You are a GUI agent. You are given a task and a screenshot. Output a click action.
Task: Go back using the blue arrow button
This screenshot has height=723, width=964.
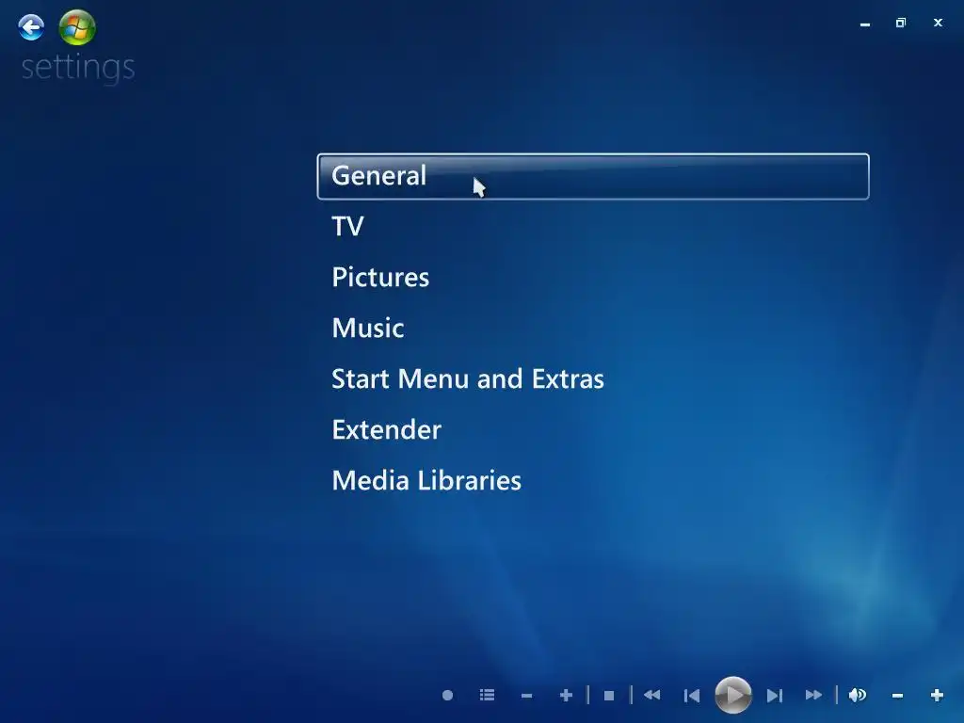tap(31, 27)
